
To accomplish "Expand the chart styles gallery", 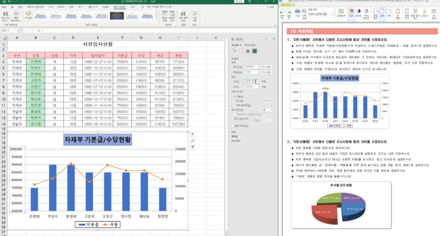I will point(156,19).
